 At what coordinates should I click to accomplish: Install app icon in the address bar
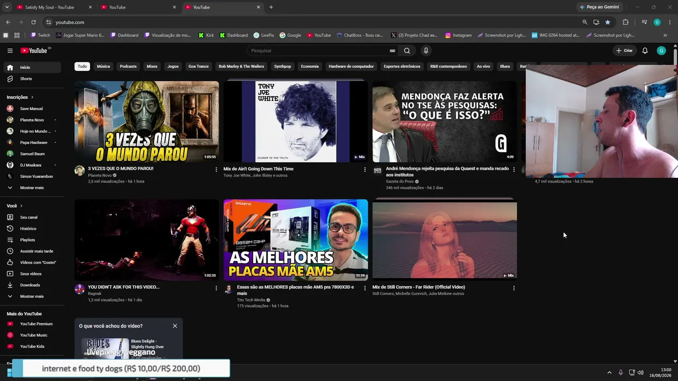click(x=596, y=22)
